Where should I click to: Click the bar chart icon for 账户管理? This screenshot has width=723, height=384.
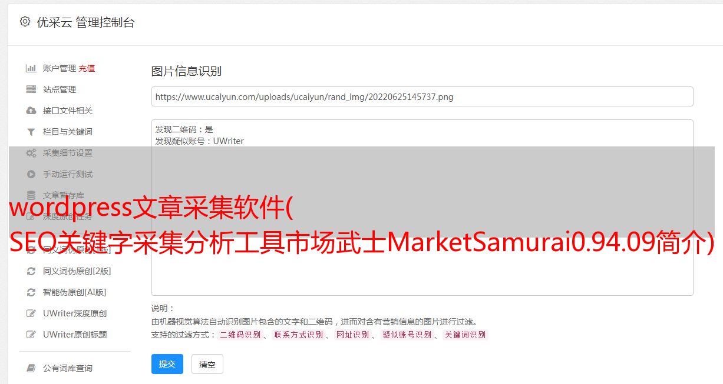click(x=31, y=68)
